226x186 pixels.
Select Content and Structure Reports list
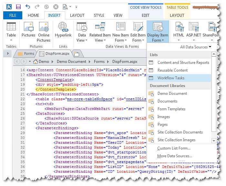[x=179, y=63]
